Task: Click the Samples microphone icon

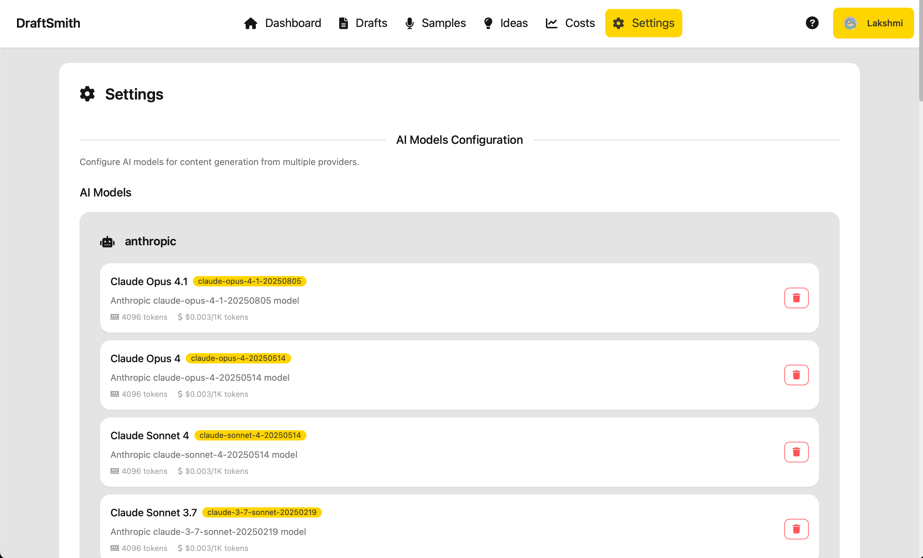Action: pyautogui.click(x=410, y=23)
